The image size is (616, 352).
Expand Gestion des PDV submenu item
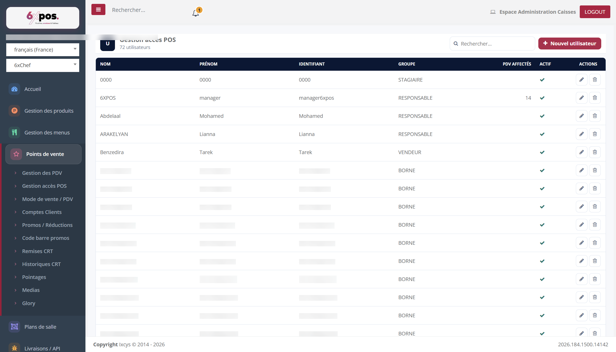(42, 173)
